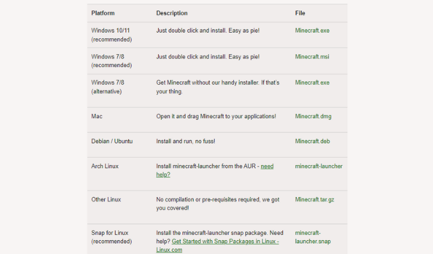Click the Arch Linux platform cell
The image size is (433, 254).
point(105,166)
